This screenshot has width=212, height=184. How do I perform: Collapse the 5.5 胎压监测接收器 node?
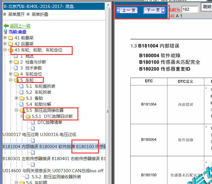(16, 110)
